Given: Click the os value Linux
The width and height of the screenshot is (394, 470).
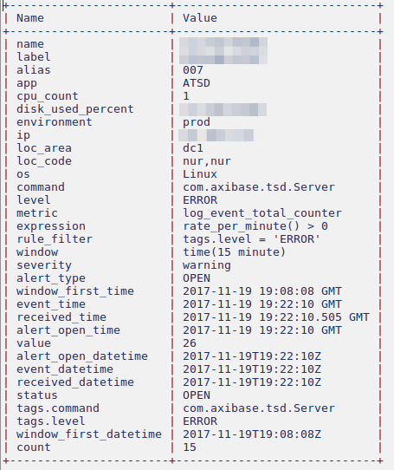Looking at the screenshot, I should (200, 174).
